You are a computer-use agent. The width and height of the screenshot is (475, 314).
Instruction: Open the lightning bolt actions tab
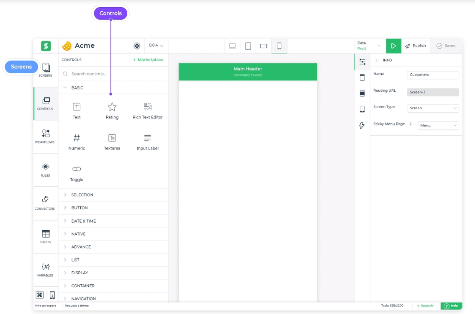click(x=362, y=126)
